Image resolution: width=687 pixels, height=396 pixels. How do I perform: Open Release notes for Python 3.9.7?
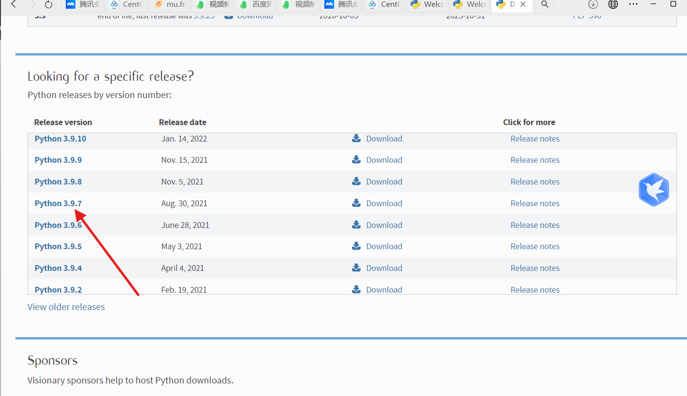(535, 203)
